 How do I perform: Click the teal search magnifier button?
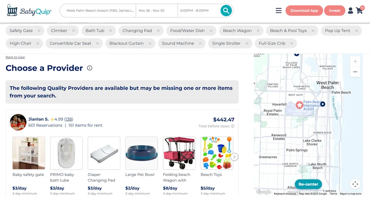(226, 11)
